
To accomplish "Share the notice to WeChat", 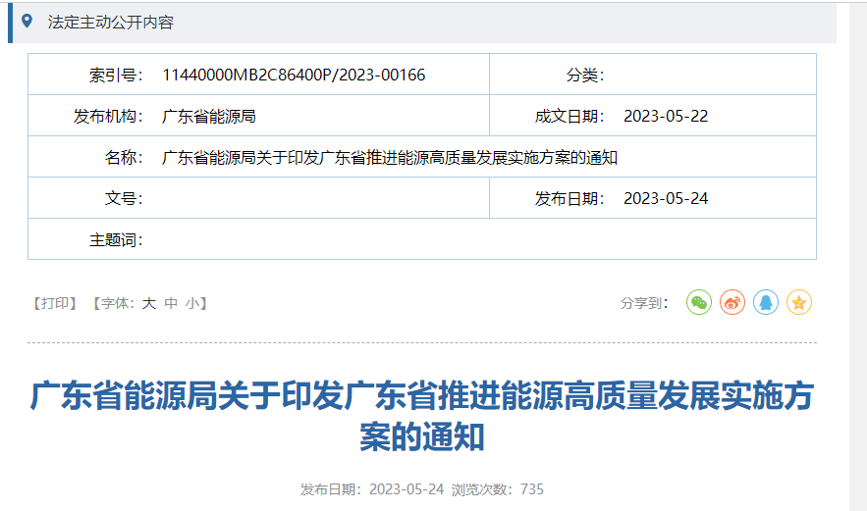I will pos(698,303).
